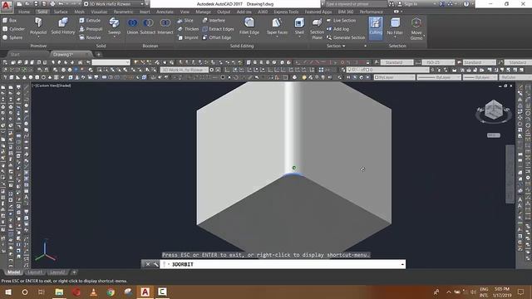The height and width of the screenshot is (299, 532).
Task: Click the Intersect boolean icon
Action: click(165, 27)
